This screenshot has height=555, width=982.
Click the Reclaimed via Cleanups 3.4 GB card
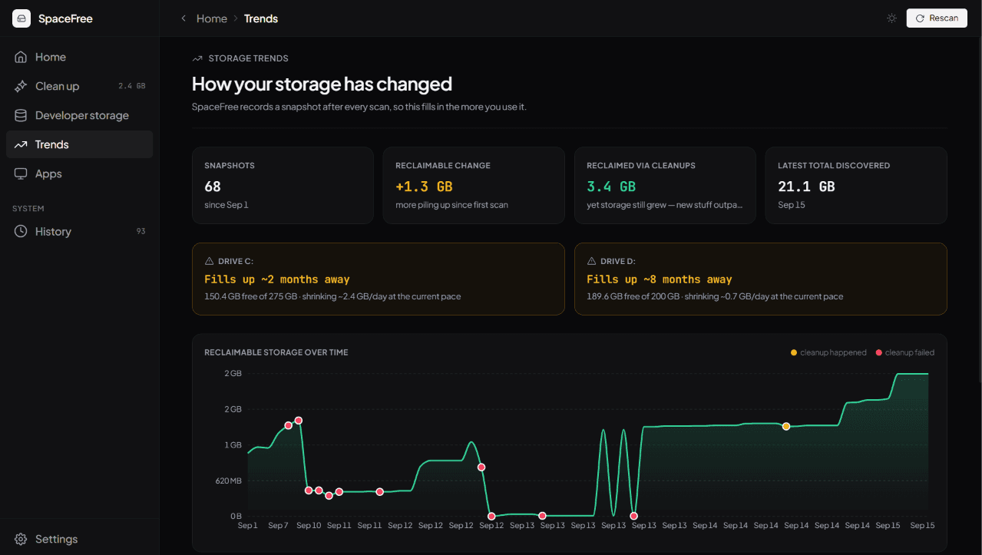tap(665, 185)
